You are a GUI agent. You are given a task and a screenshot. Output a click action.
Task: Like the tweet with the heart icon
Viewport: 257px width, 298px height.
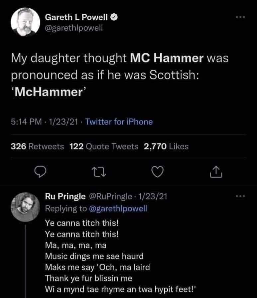(156, 171)
